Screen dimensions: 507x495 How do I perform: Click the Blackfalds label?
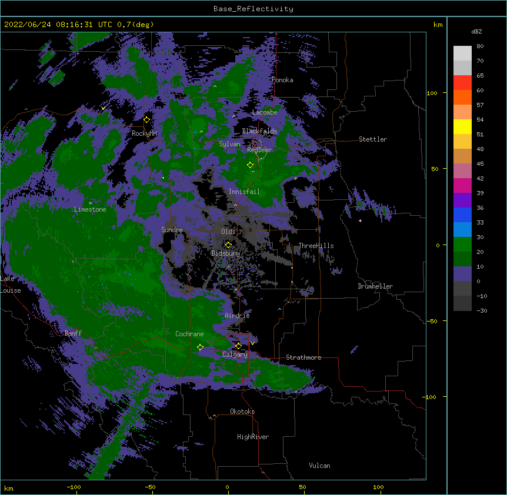[259, 131]
